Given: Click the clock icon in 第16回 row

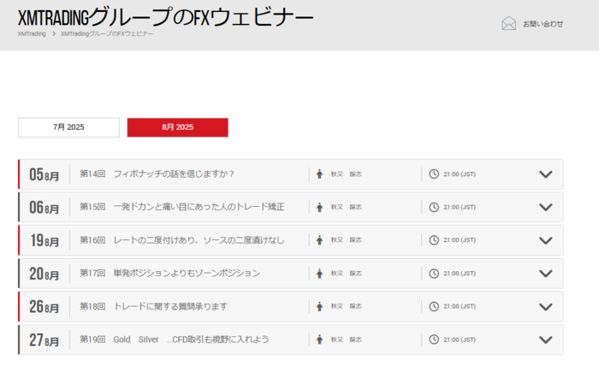Looking at the screenshot, I should click(434, 240).
